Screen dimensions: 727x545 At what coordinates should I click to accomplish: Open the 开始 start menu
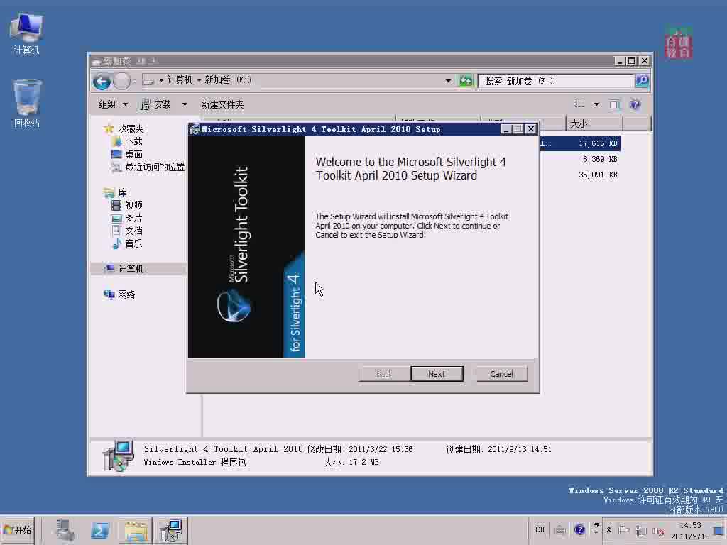pos(18,530)
